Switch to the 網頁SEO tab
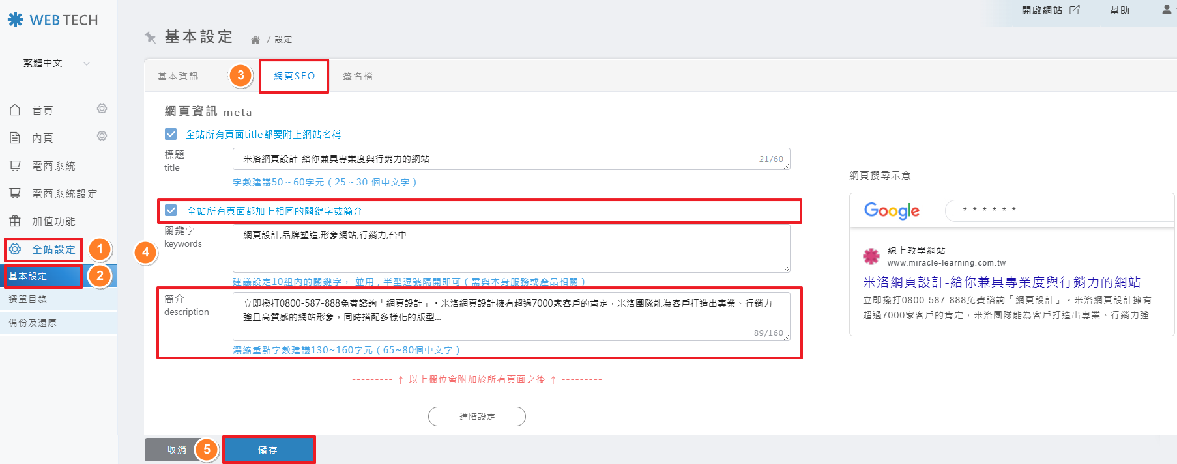 294,76
